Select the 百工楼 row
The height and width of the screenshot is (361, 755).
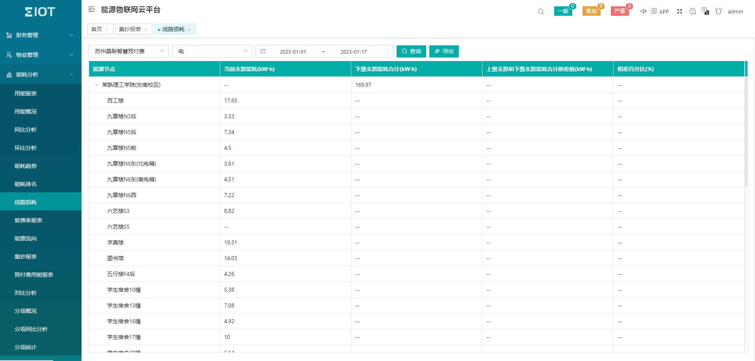coord(417,100)
